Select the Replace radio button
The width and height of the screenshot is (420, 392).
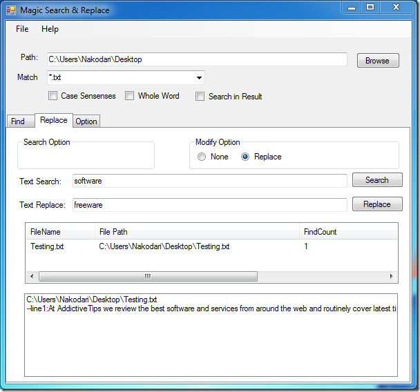[245, 157]
